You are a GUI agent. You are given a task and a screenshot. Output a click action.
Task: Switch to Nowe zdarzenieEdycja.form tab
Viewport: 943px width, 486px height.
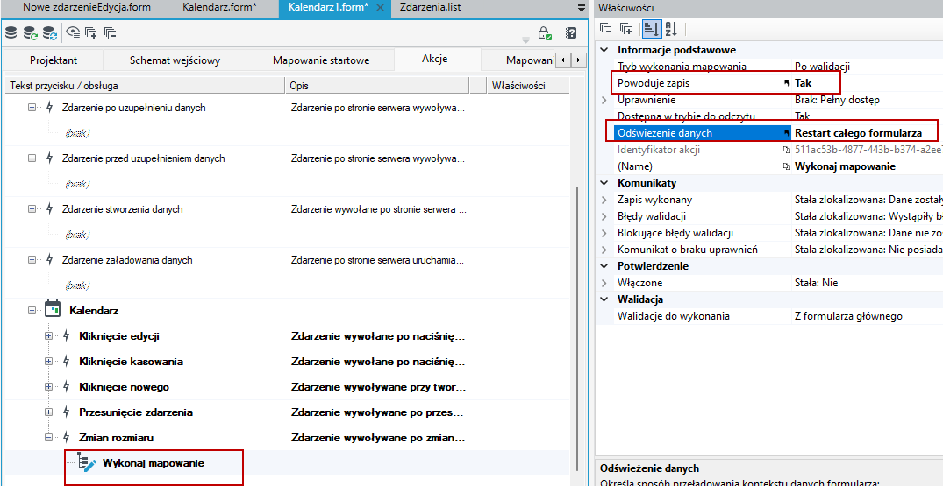(x=87, y=8)
